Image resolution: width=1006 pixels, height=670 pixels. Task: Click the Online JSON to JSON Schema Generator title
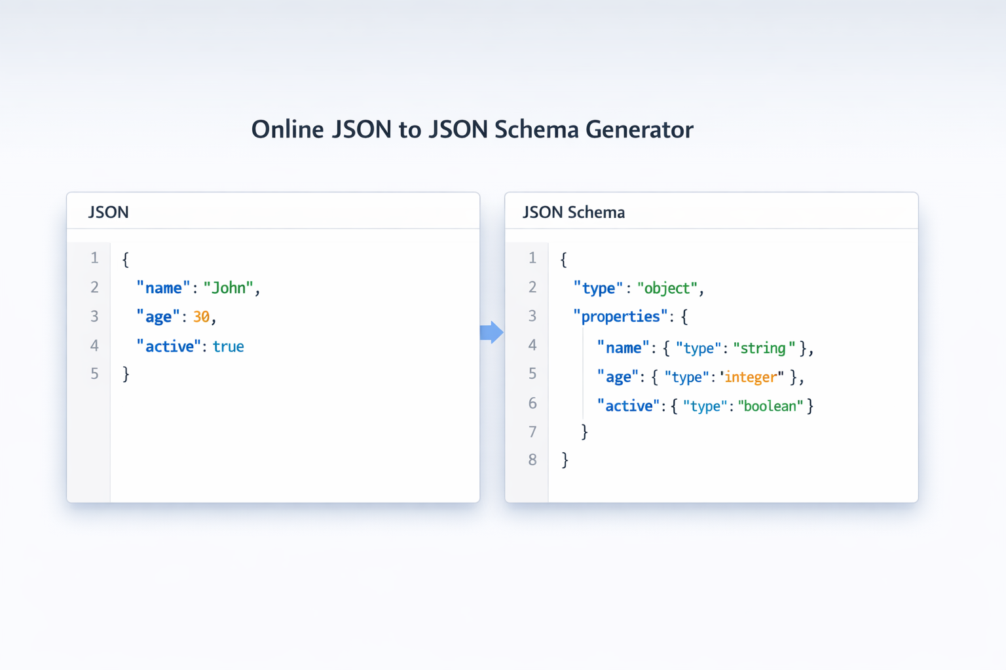coord(472,130)
